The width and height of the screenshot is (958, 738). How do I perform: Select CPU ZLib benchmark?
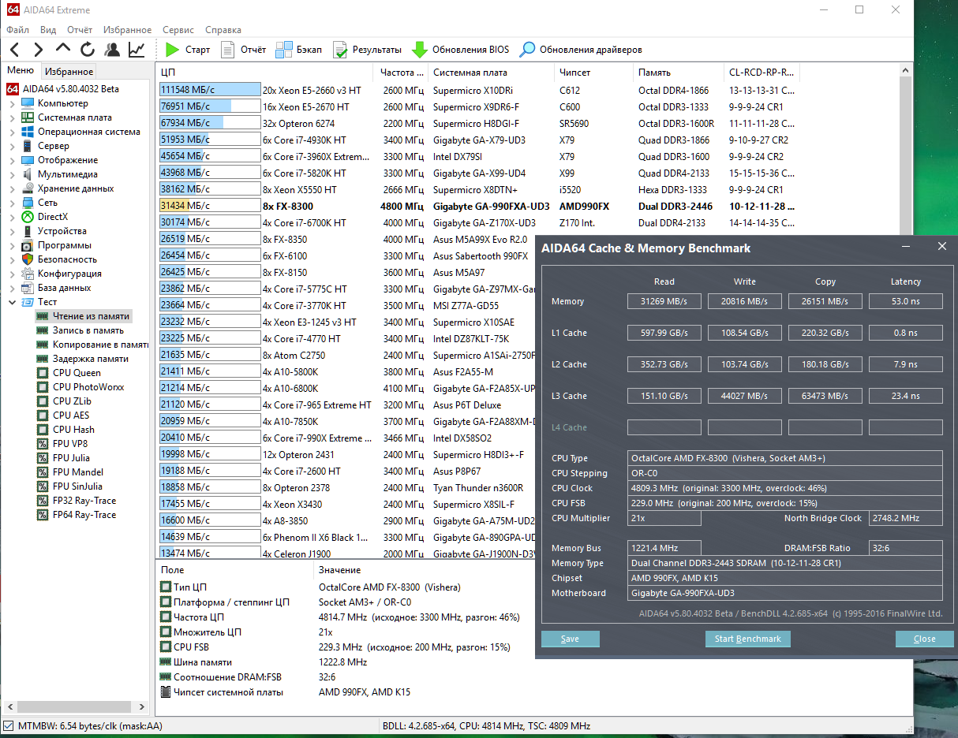click(73, 401)
